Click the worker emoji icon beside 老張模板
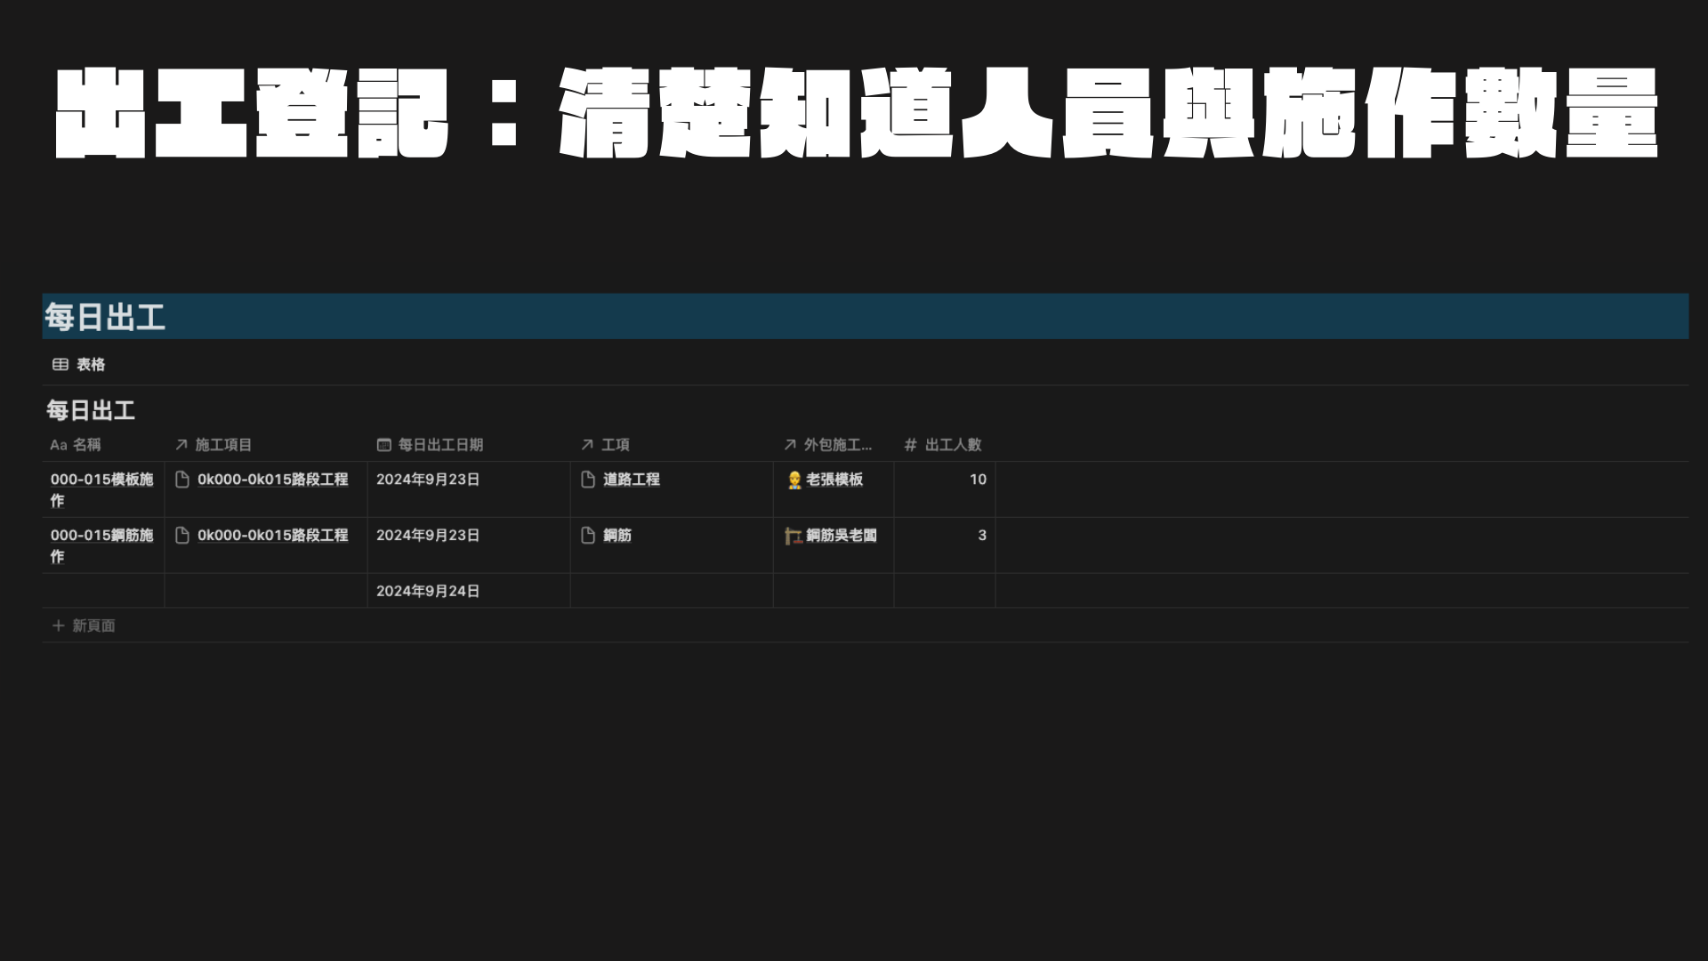This screenshot has width=1708, height=961. click(x=794, y=480)
